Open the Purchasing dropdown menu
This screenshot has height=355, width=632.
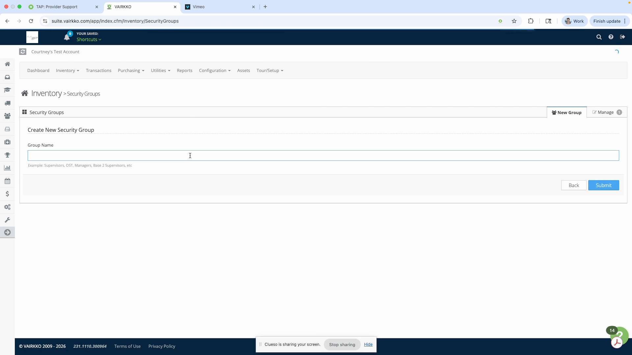[x=131, y=71]
